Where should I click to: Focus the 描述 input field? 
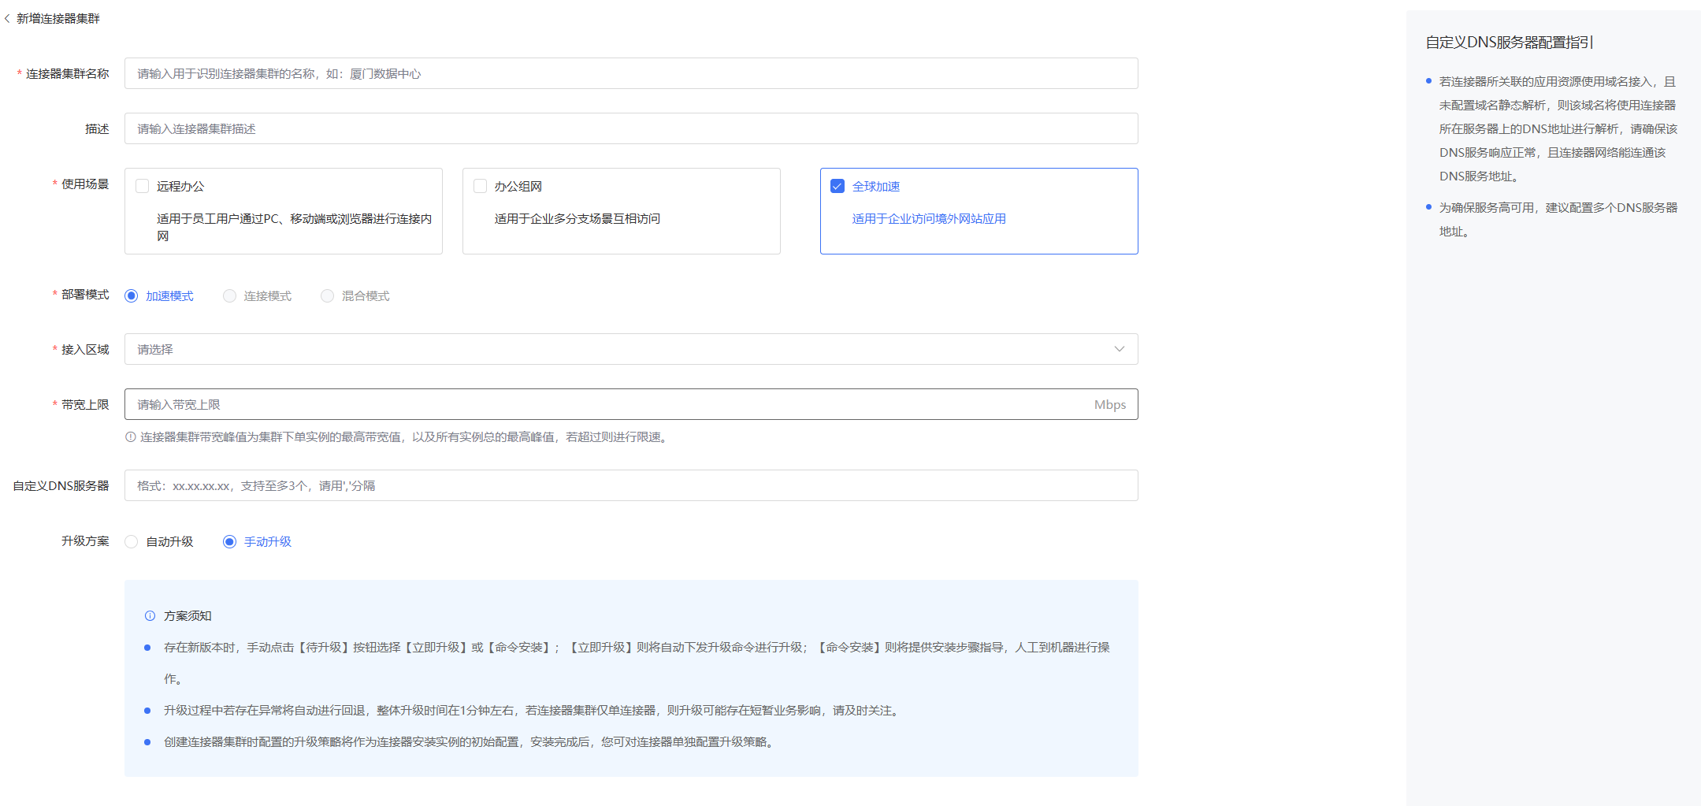click(x=631, y=128)
